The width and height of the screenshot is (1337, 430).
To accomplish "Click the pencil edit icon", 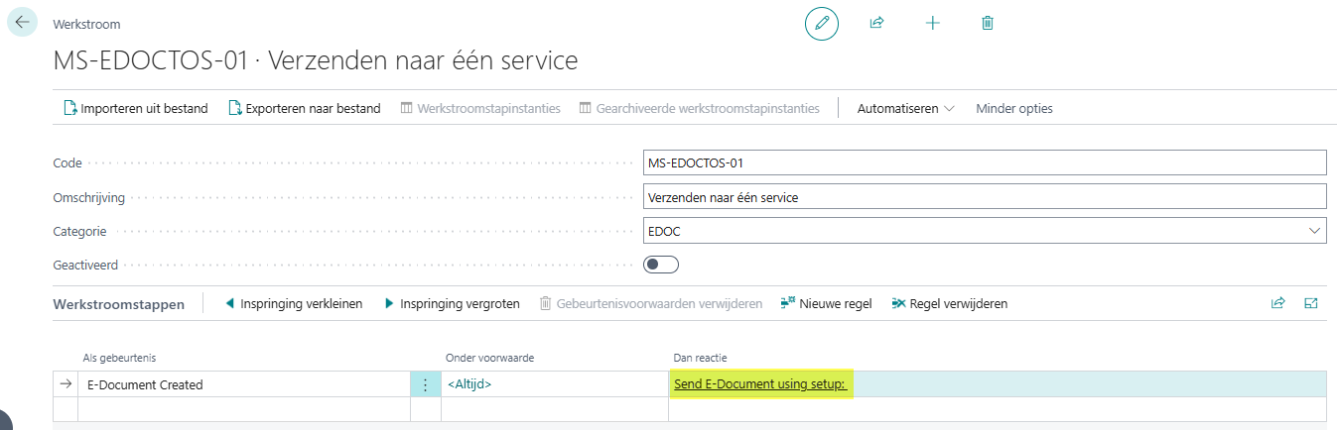I will tap(821, 23).
